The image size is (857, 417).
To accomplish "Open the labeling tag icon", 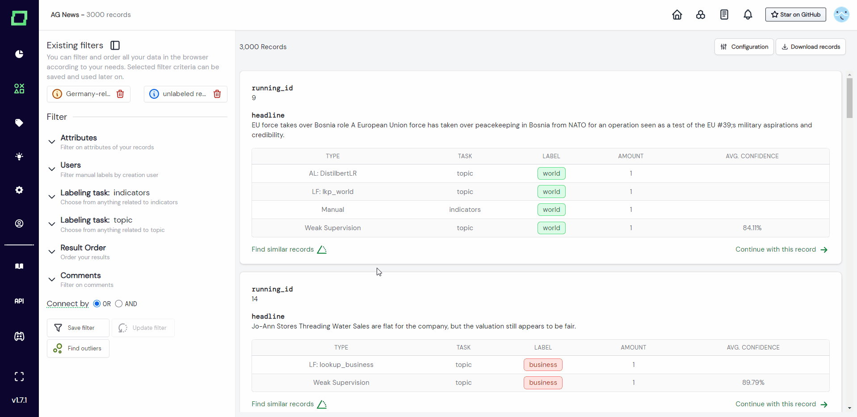I will 19,122.
